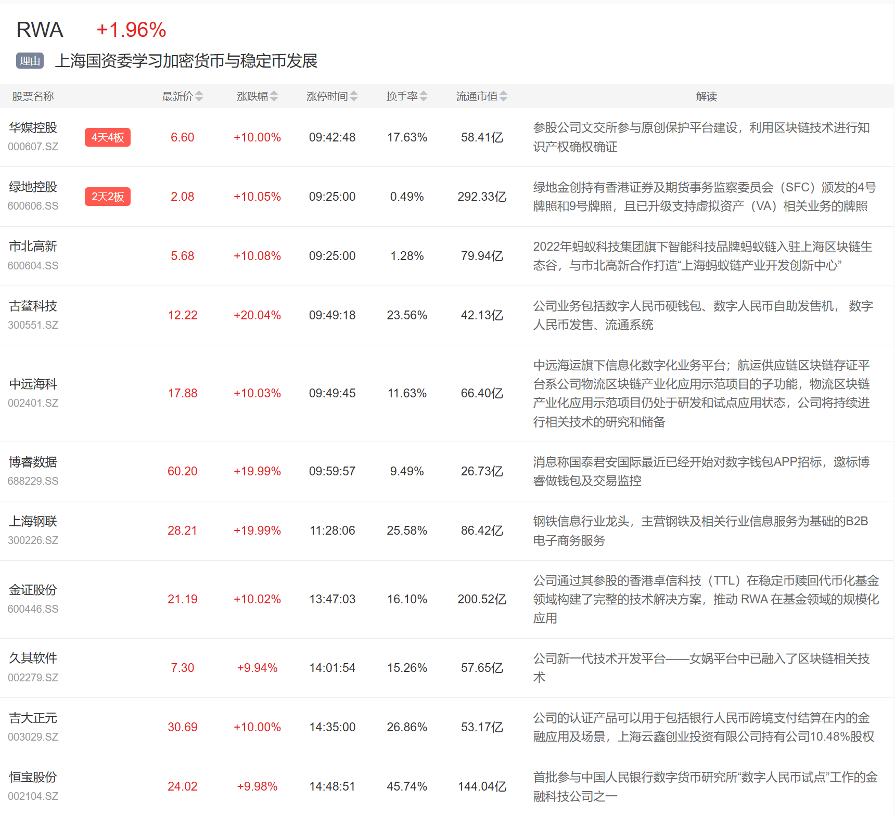
Task: Click the price 60.20 for 博睿数据
Action: (182, 471)
